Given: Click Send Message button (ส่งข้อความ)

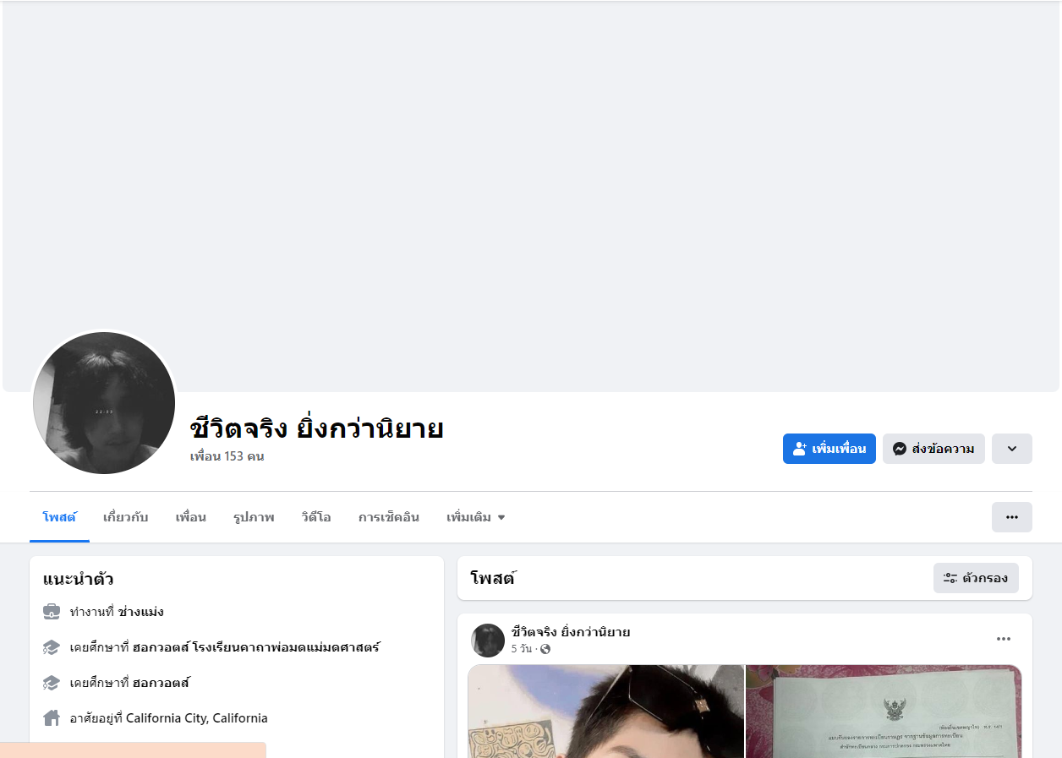Looking at the screenshot, I should pos(933,449).
